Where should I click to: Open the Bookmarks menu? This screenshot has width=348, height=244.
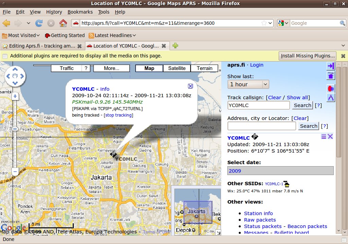click(x=80, y=12)
